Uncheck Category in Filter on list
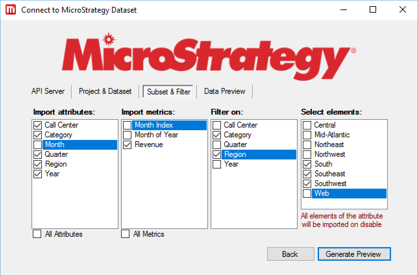The image size is (418, 276). point(217,135)
